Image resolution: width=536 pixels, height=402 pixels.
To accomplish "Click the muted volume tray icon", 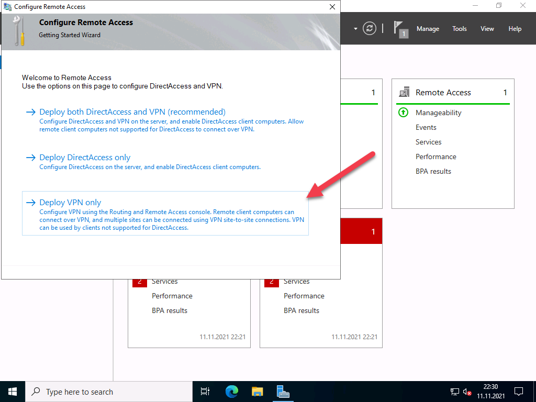I will pos(467,392).
